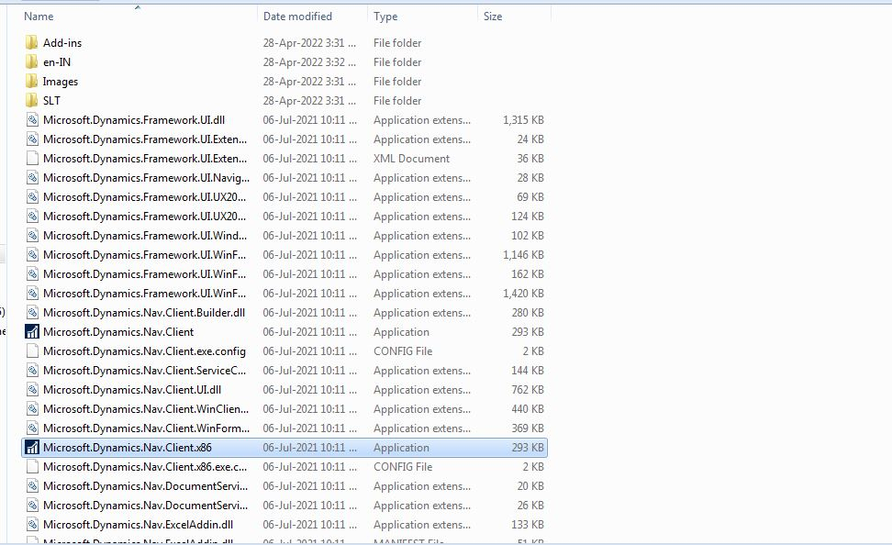
Task: Click the Images folder icon
Action: [x=32, y=82]
